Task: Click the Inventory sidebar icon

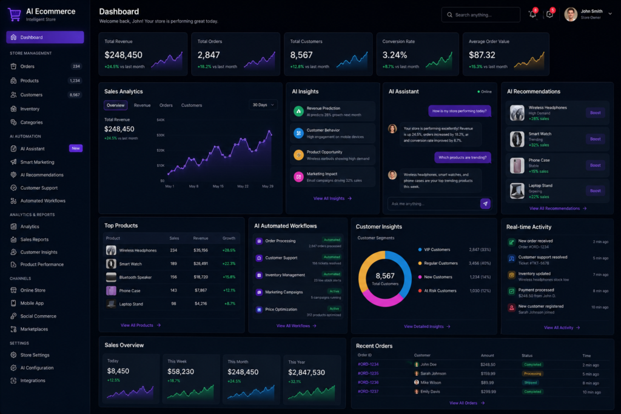Action: click(x=13, y=109)
